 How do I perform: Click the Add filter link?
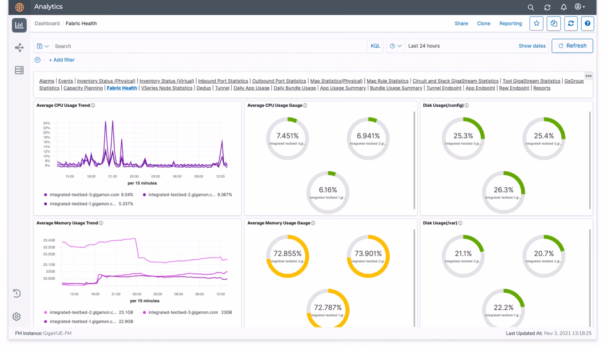(x=62, y=60)
